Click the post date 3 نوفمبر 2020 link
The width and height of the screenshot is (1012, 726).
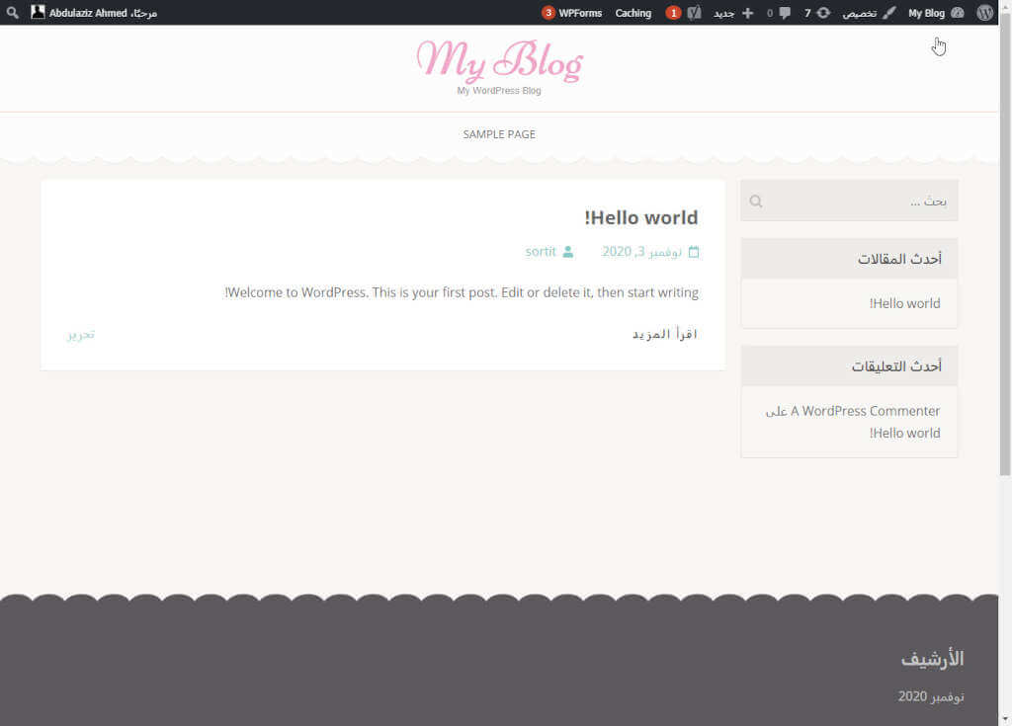[641, 252]
